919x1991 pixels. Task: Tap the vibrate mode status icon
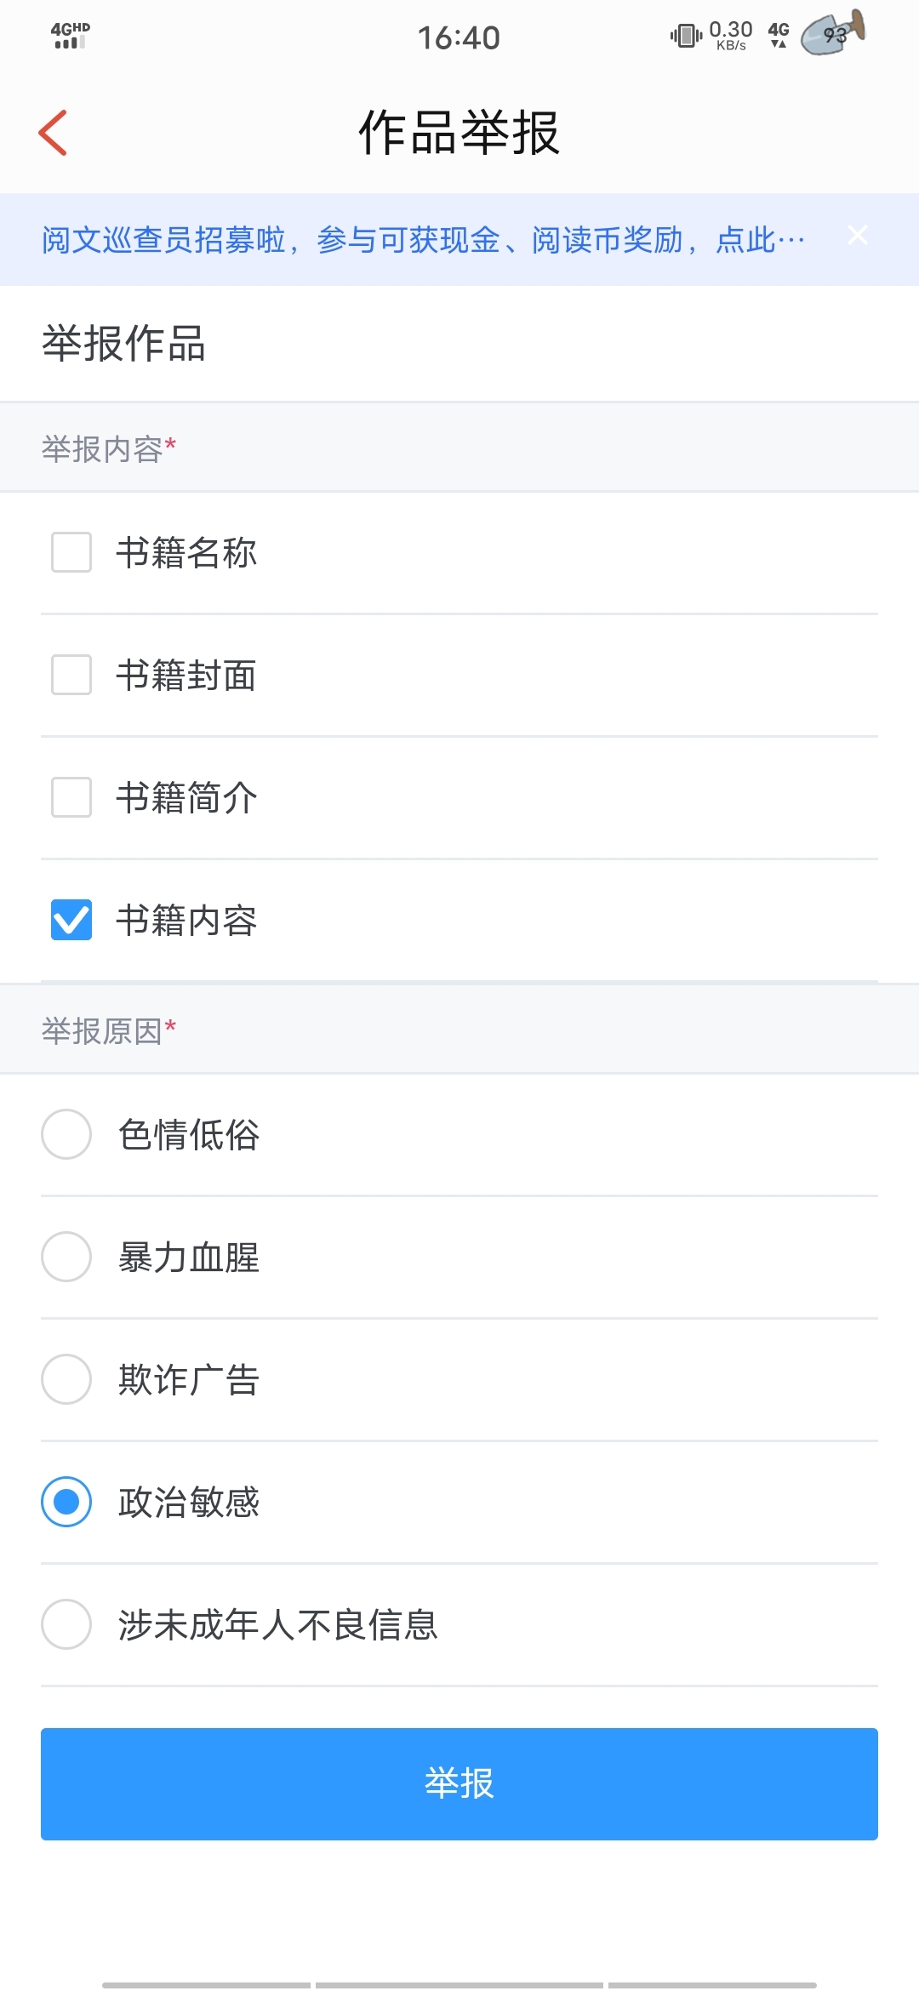pos(686,36)
